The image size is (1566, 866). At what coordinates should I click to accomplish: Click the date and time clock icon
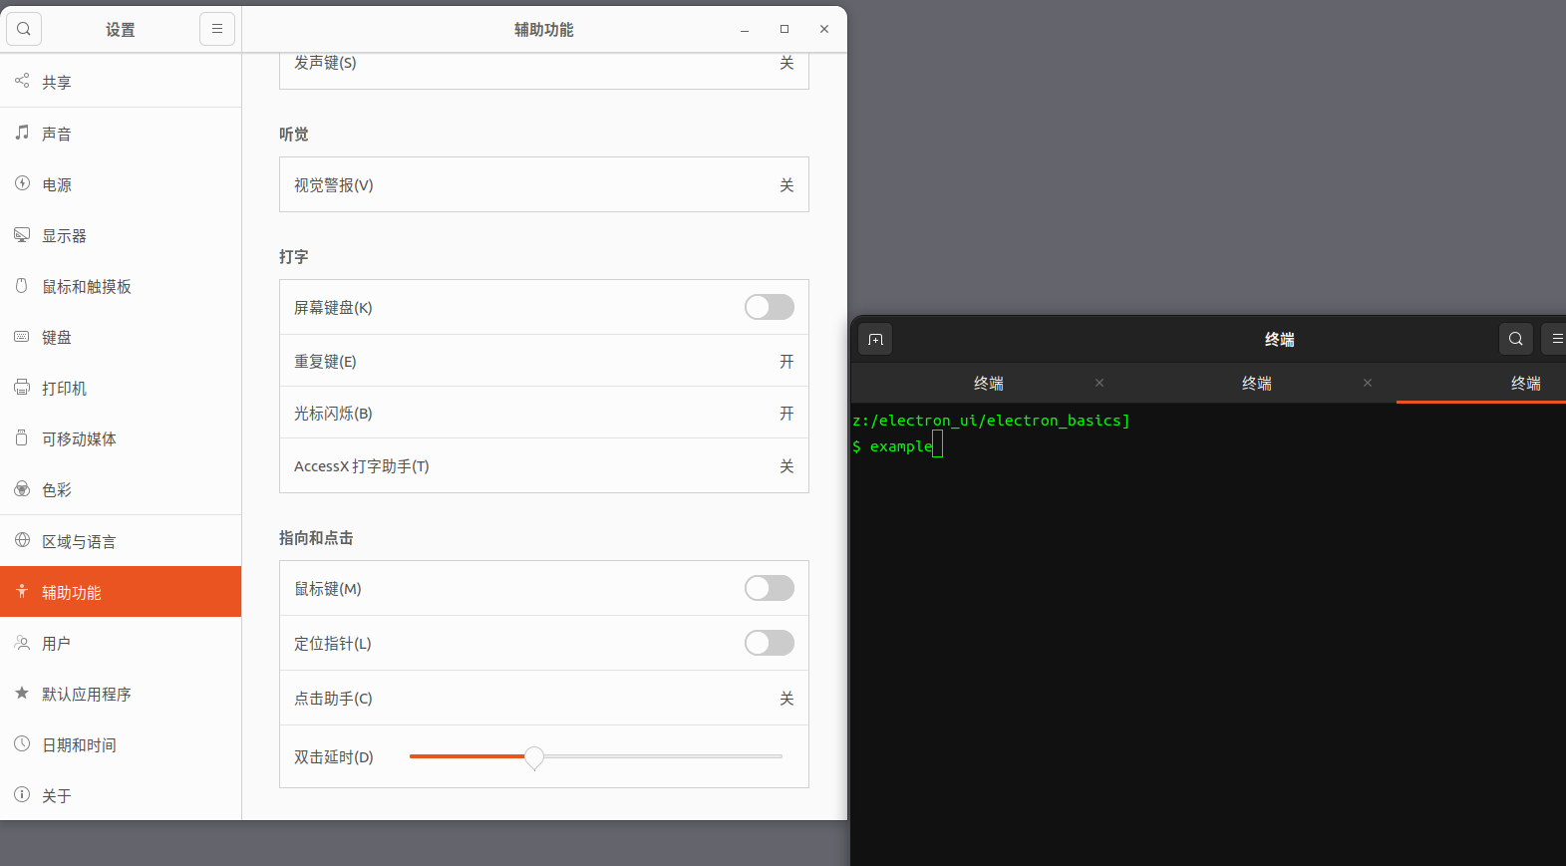point(22,743)
